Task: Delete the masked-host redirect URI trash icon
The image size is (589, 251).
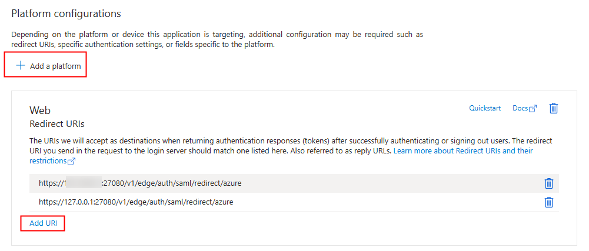Action: [x=549, y=183]
